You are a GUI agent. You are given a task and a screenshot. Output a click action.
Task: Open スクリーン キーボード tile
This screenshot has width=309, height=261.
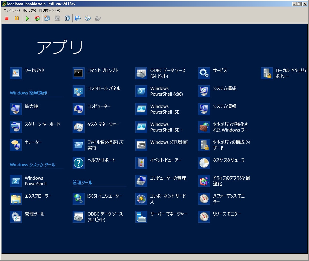tap(34, 127)
